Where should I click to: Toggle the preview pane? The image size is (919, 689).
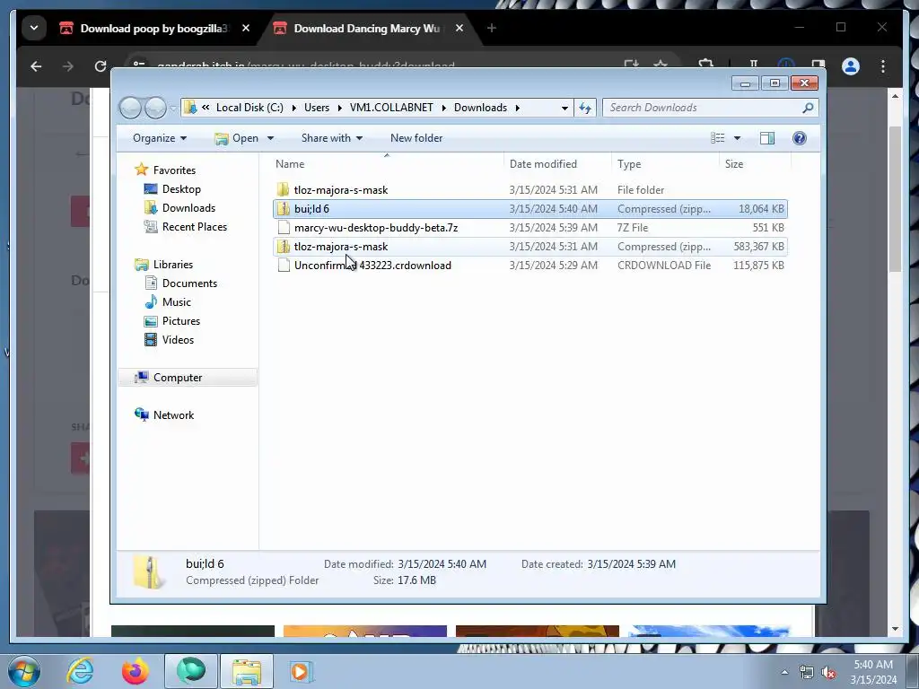(x=766, y=137)
